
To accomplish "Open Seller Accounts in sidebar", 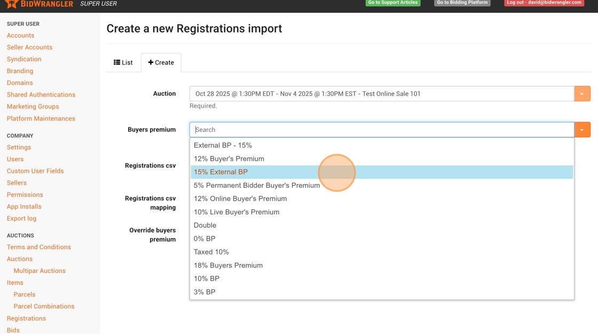I will 29,47.
